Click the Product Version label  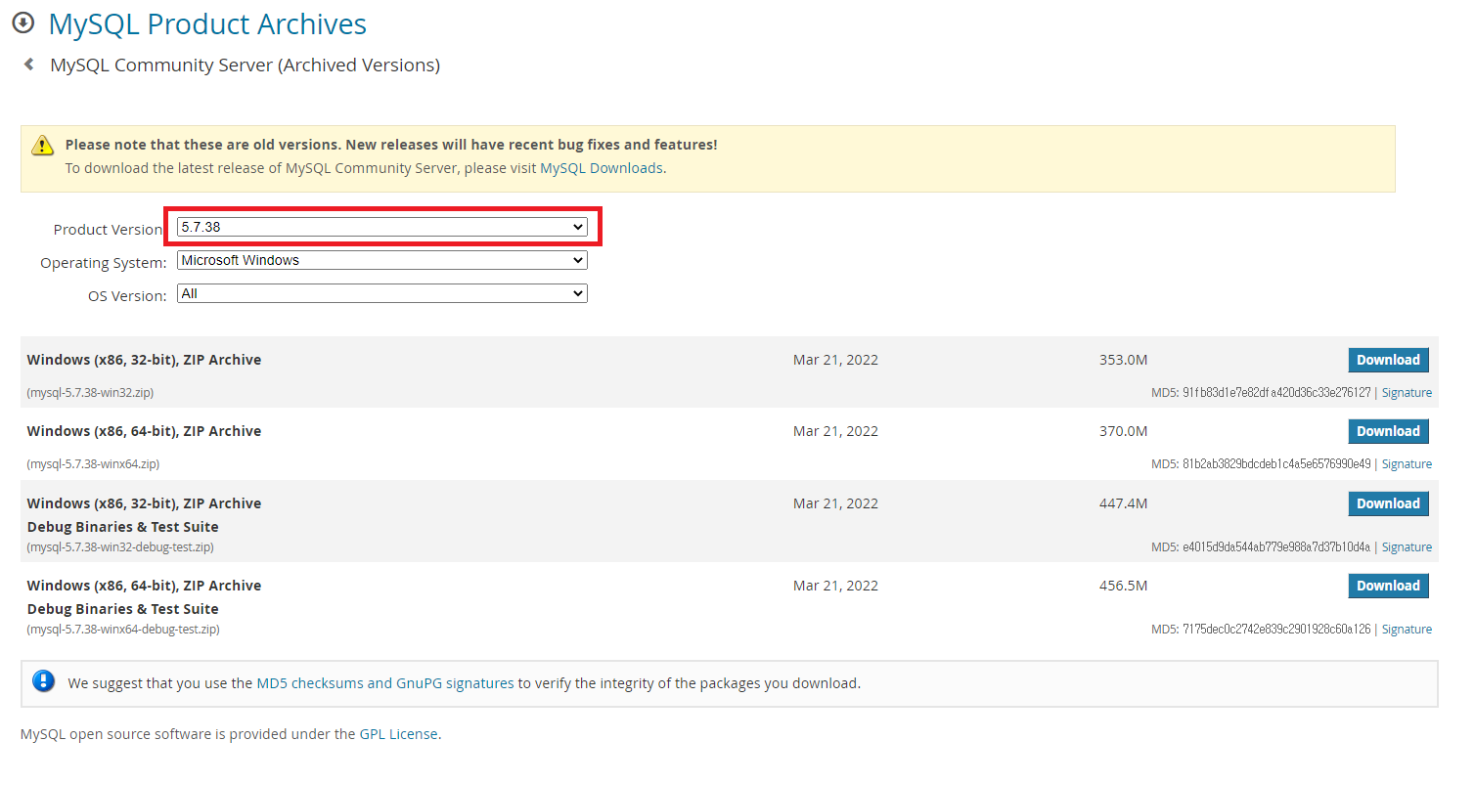[x=109, y=230]
